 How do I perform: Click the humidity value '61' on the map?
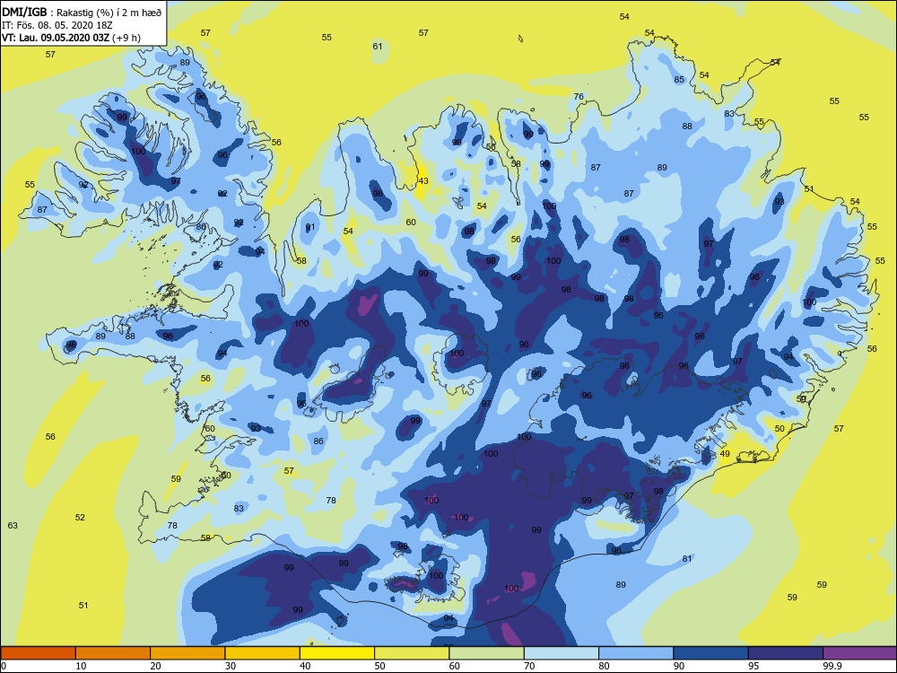(x=378, y=47)
